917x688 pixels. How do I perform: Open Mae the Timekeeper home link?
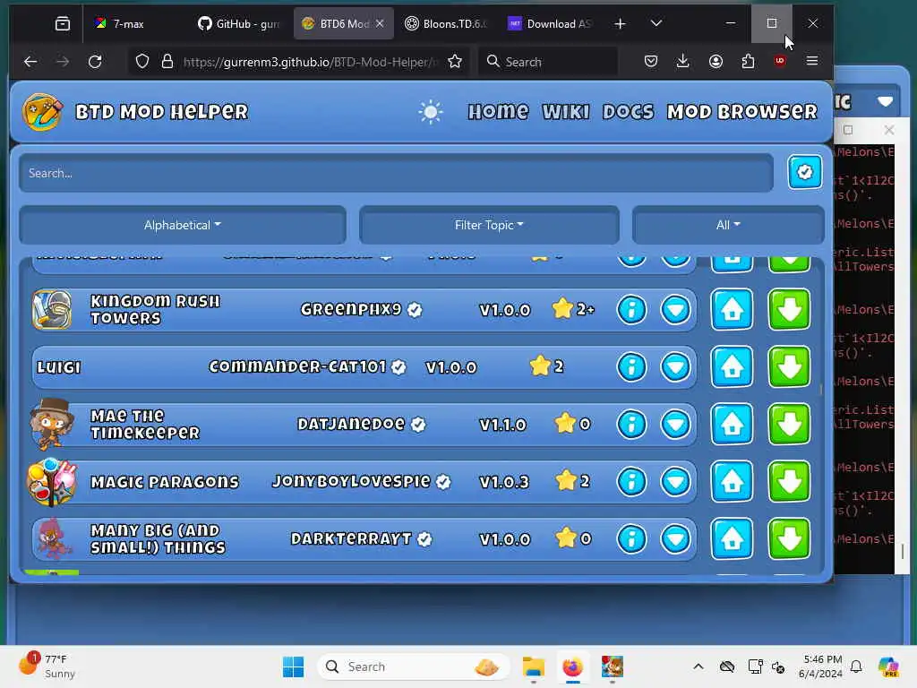pos(732,424)
